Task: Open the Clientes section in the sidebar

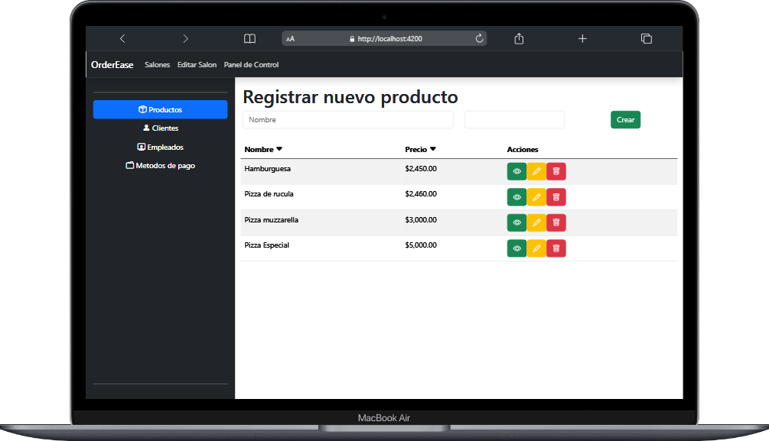Action: [161, 128]
